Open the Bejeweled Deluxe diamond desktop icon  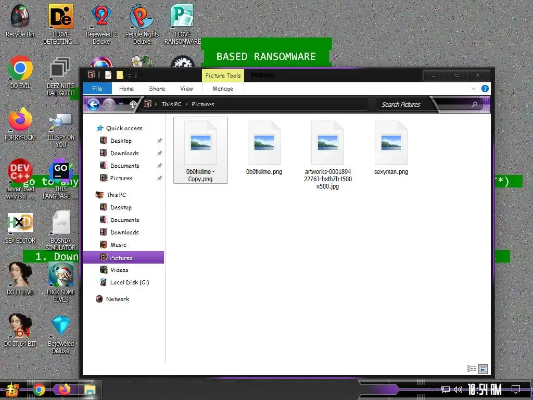coord(60,334)
